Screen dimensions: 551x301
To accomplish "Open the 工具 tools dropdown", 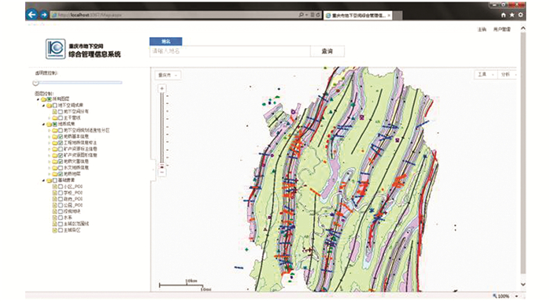I will click(486, 75).
